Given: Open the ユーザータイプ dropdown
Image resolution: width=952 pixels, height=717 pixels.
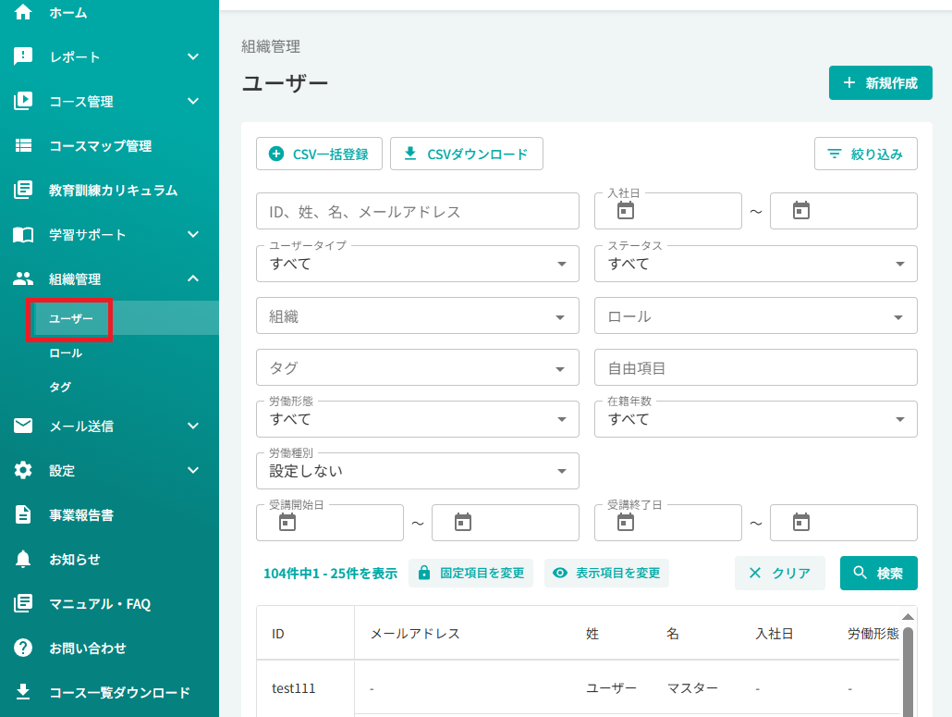Looking at the screenshot, I should 418,264.
